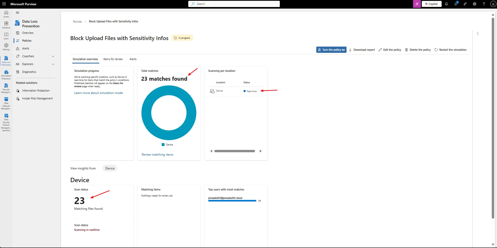Switch to Simulation overview tab

click(85, 59)
